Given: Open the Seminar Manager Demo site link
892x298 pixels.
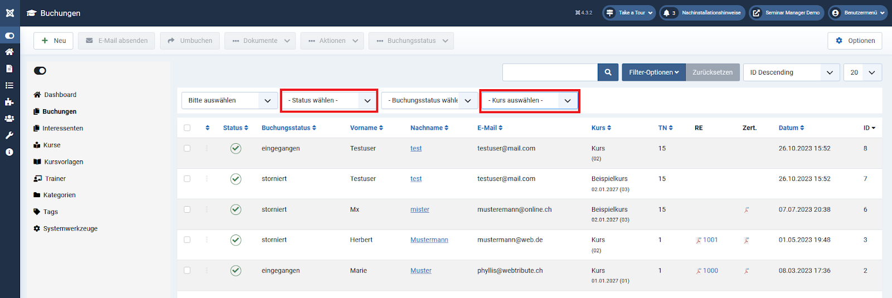Looking at the screenshot, I should 787,13.
